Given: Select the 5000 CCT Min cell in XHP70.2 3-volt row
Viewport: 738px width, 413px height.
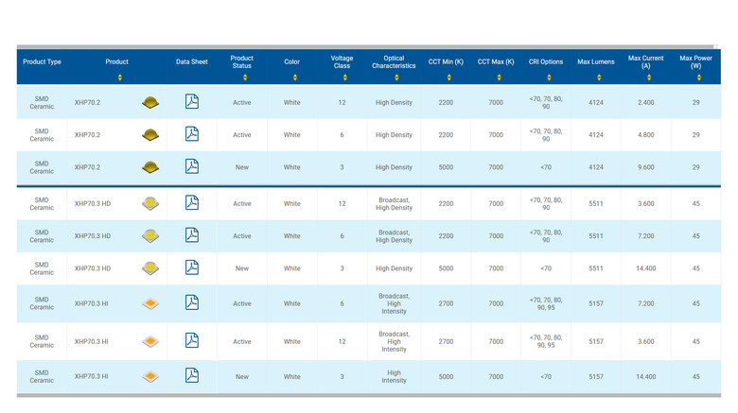Looking at the screenshot, I should [x=446, y=167].
